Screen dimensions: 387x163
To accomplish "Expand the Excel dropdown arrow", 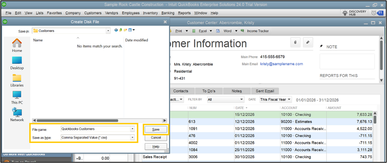I will (x=211, y=31).
